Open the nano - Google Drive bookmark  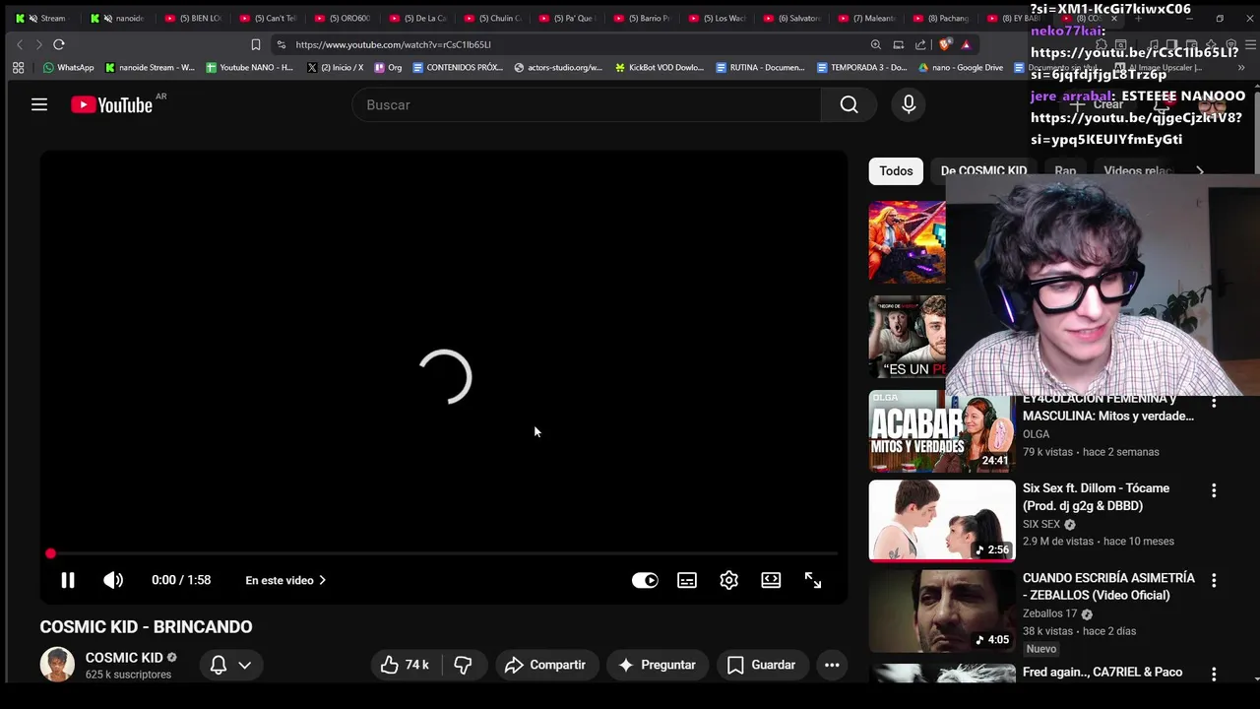pyautogui.click(x=961, y=68)
